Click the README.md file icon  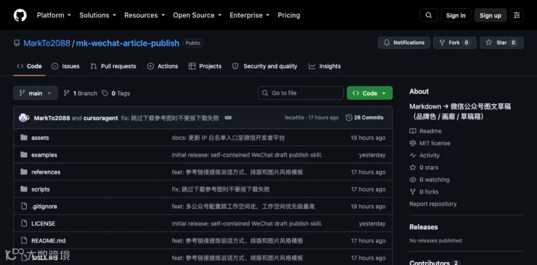tap(24, 241)
